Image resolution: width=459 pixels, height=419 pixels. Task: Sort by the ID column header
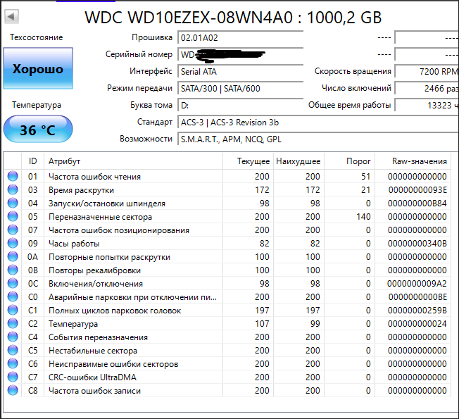click(33, 161)
